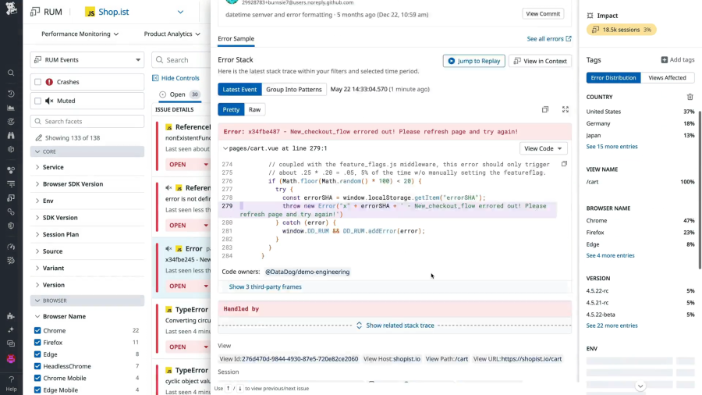This screenshot has height=395, width=702.
Task: Uncheck the Edge browser facet
Action: coord(37,354)
